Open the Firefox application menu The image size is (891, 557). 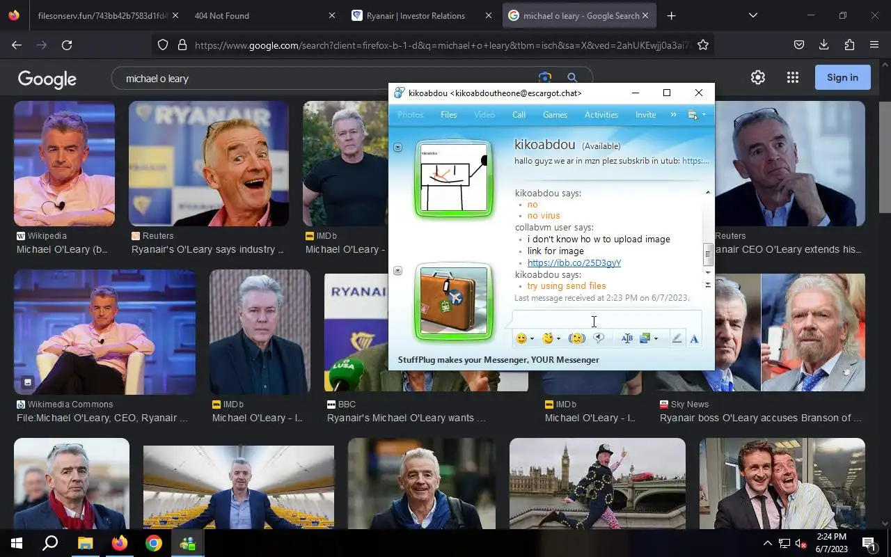pos(874,45)
